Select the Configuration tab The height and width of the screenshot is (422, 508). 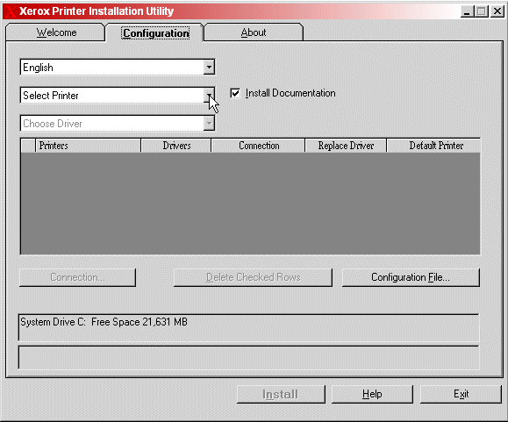155,33
